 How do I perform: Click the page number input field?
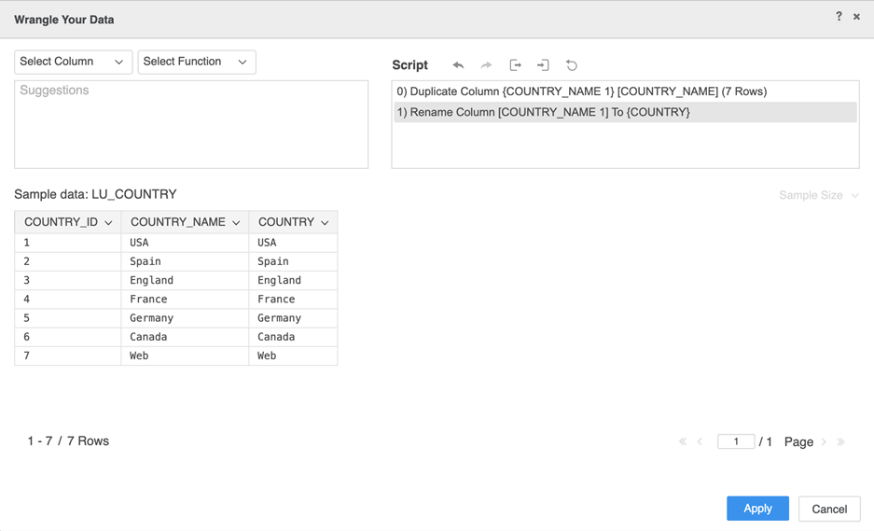[x=735, y=441]
